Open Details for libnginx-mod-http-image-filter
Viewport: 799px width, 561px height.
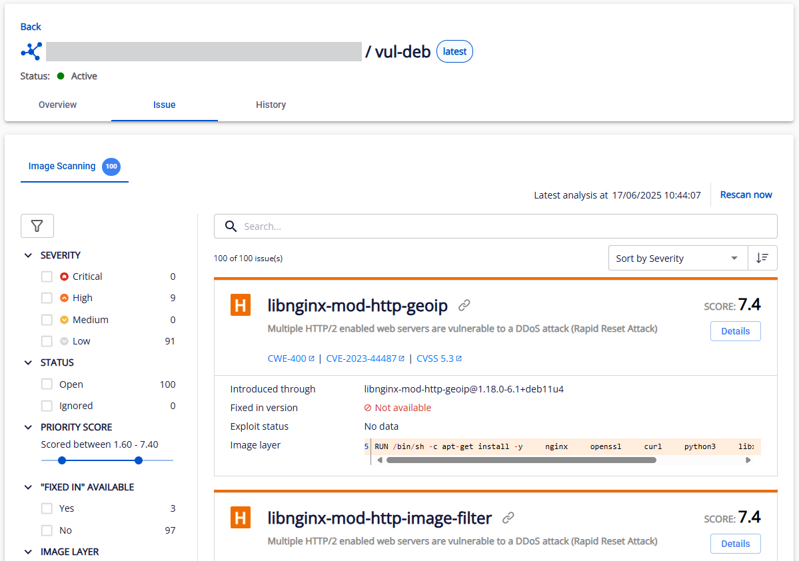pyautogui.click(x=735, y=544)
